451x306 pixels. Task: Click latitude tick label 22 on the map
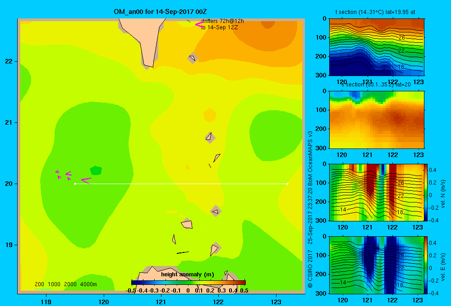[x=9, y=62]
